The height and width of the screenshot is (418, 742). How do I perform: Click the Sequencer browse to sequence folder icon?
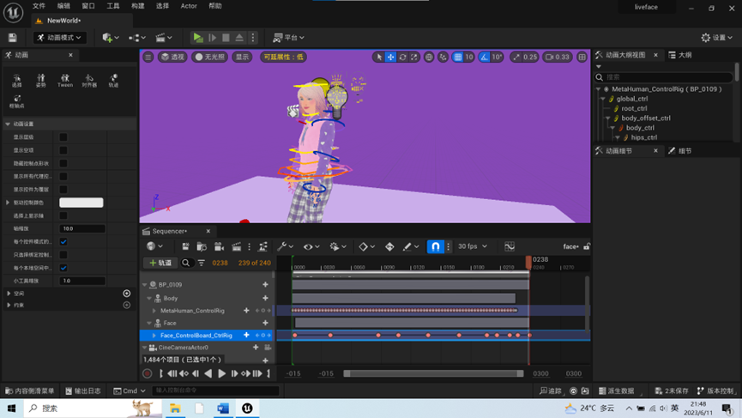coord(202,246)
